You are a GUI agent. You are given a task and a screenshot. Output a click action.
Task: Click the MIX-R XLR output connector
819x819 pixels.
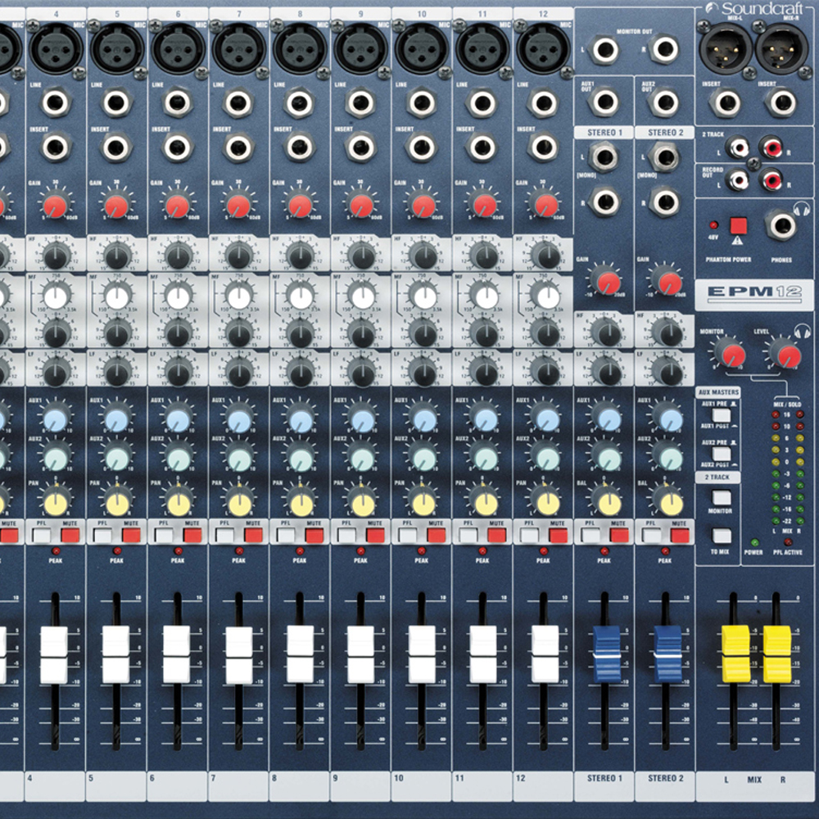click(782, 49)
